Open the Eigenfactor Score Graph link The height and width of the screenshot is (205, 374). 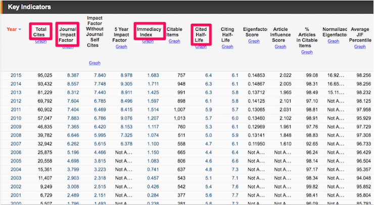[x=254, y=41]
